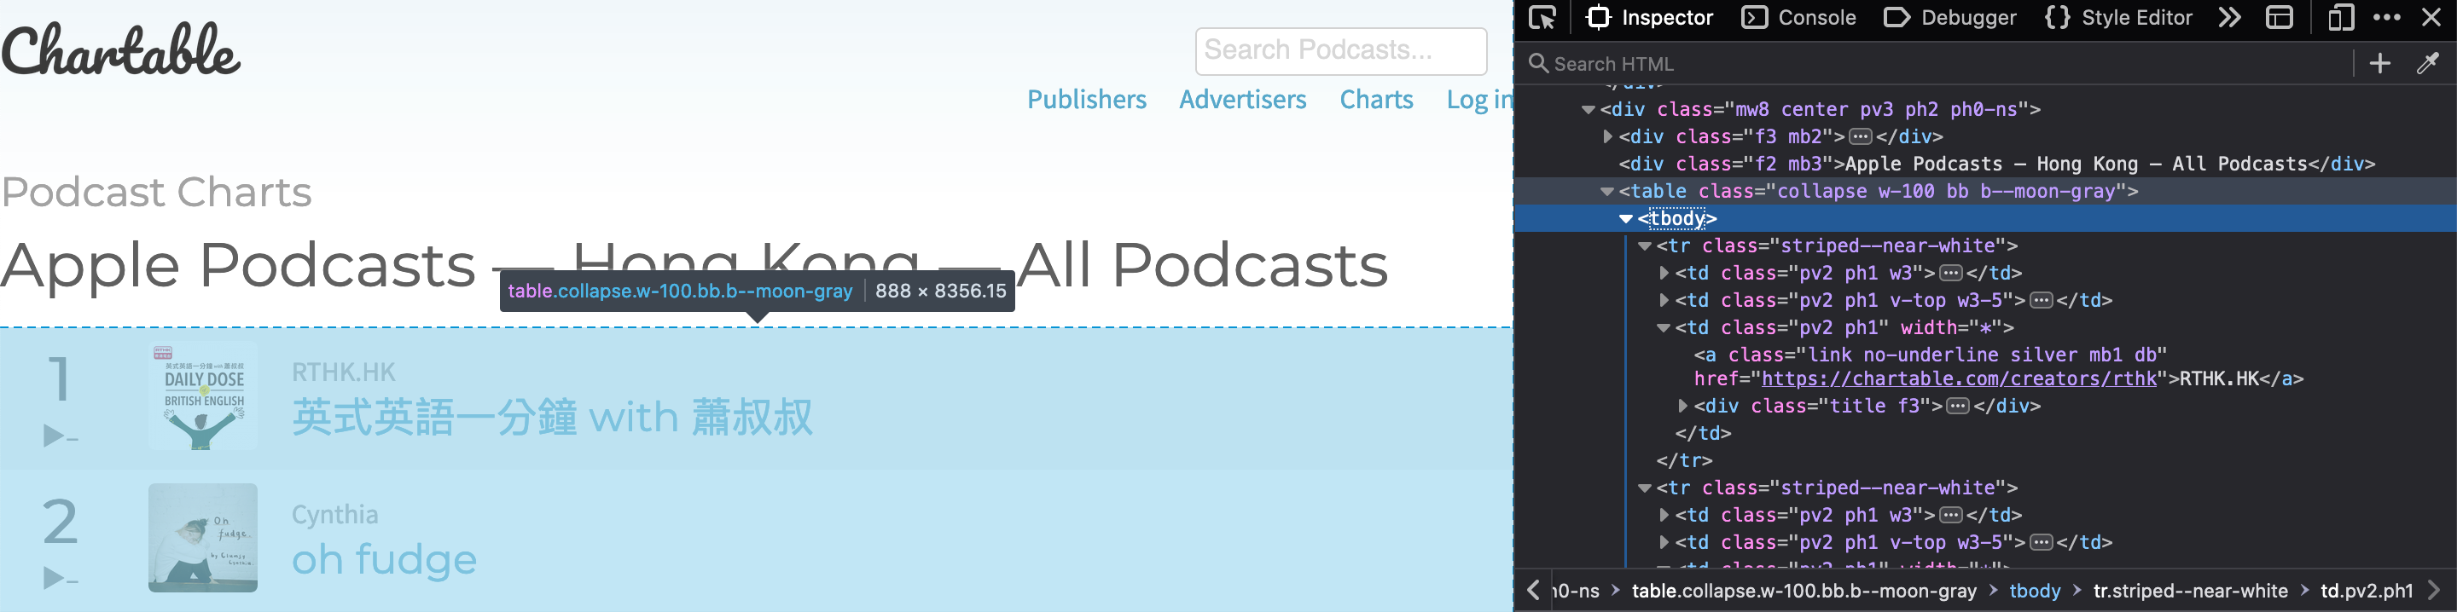Open the Cynthia creator link
Viewport: 2457px width, 612px height.
click(x=334, y=515)
